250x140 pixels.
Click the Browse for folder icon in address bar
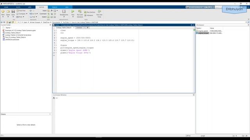point(10,23)
